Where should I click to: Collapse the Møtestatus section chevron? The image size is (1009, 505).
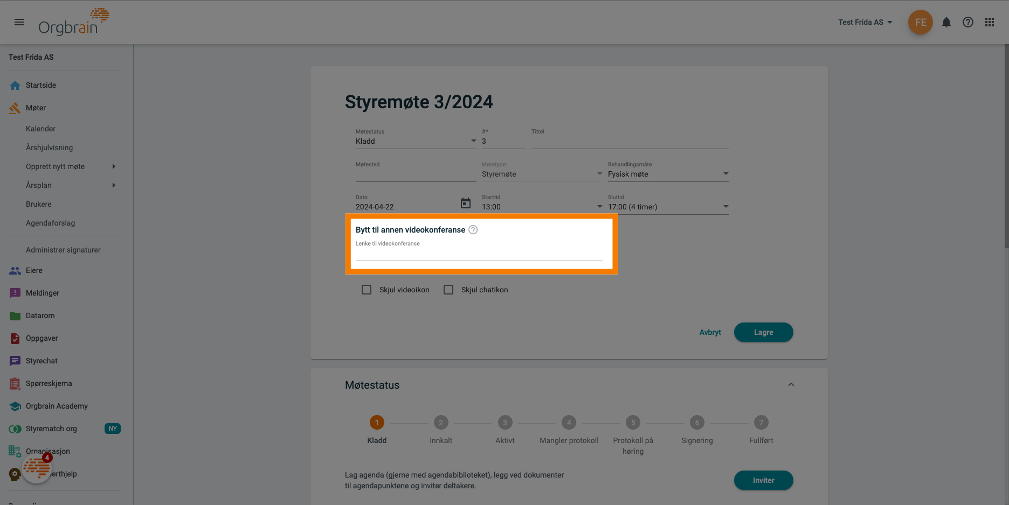(x=791, y=384)
